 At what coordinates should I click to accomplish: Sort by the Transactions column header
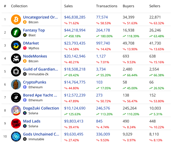click(107, 6)
